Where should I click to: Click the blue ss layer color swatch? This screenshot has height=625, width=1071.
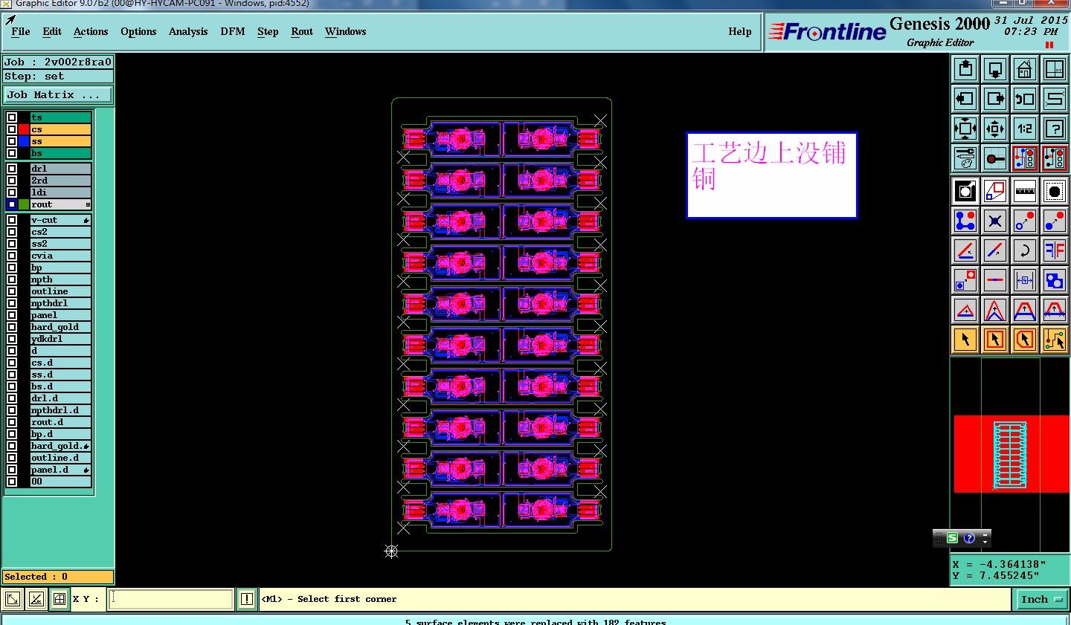[24, 141]
